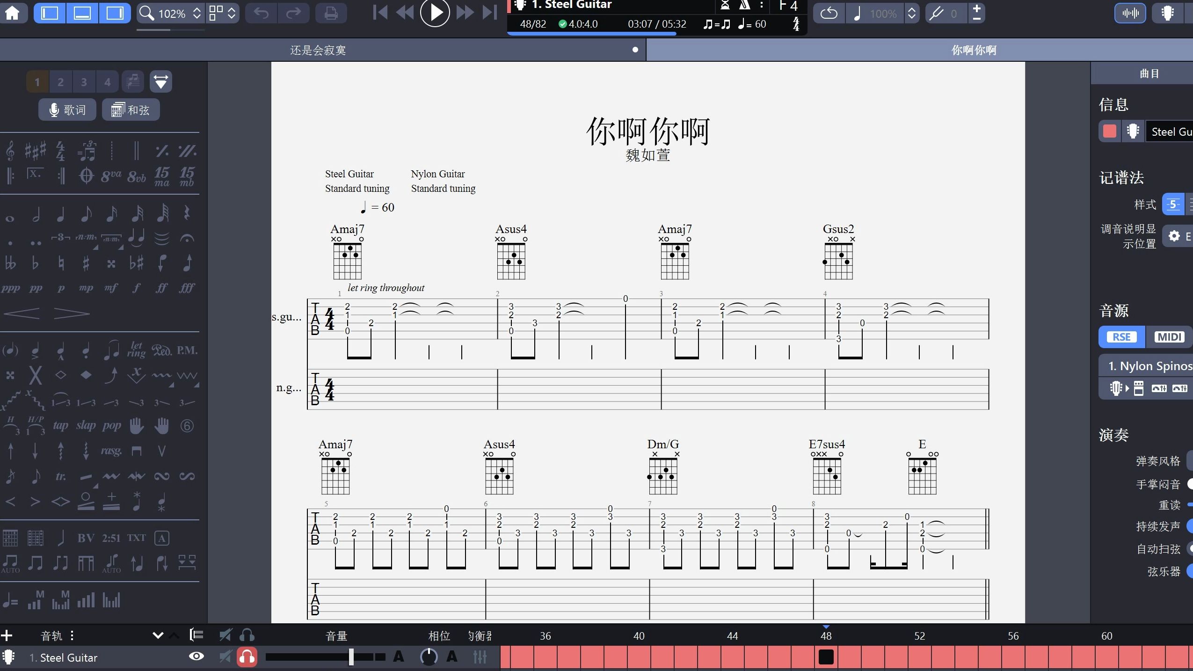Select the treble clef tool
This screenshot has width=1193, height=671.
tap(10, 151)
